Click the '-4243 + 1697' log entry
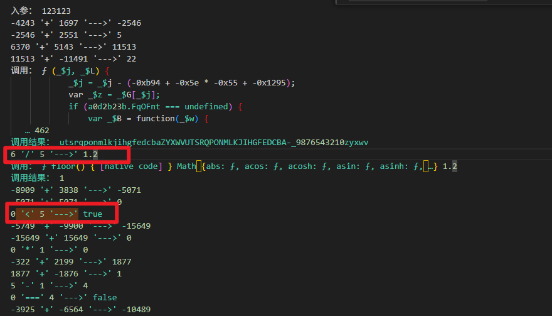This screenshot has height=316, width=552. (75, 23)
